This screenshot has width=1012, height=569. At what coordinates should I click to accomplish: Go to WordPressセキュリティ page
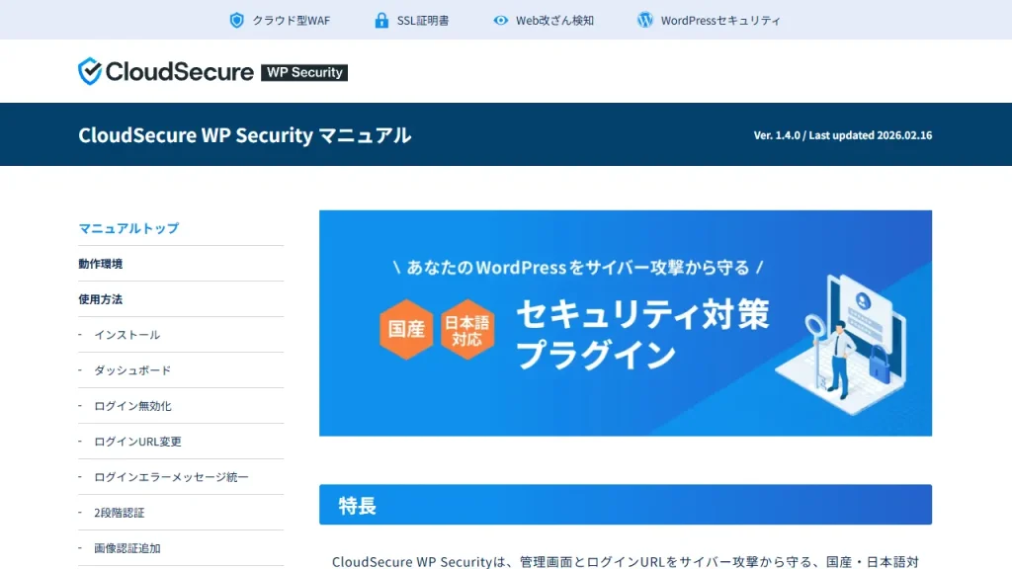tap(720, 20)
